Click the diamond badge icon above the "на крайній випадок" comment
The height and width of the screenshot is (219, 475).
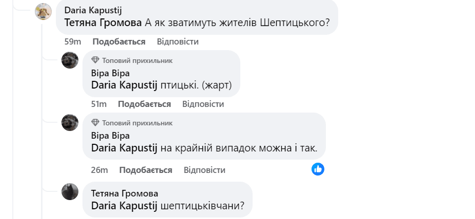click(x=95, y=123)
